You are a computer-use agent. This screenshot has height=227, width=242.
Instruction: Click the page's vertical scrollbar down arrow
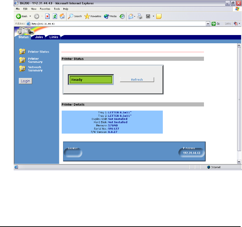(239, 161)
